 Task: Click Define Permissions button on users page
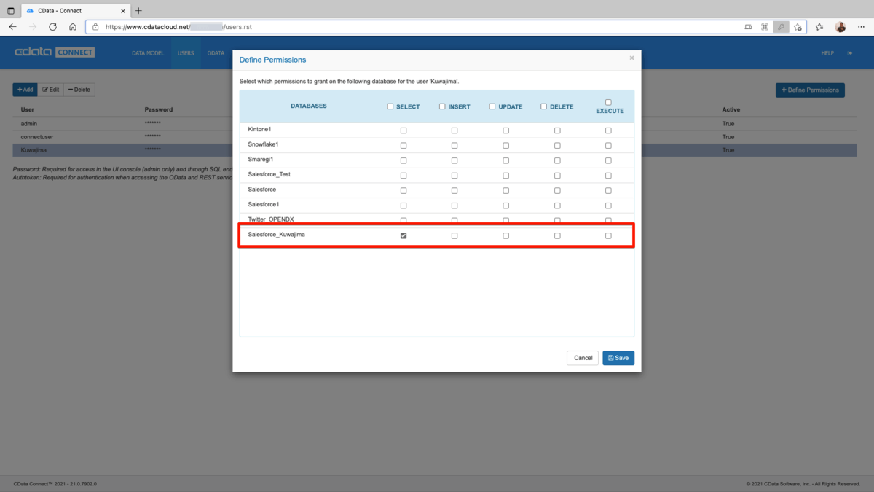pyautogui.click(x=810, y=90)
